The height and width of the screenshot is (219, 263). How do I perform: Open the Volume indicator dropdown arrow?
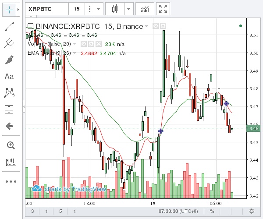pos(75,44)
